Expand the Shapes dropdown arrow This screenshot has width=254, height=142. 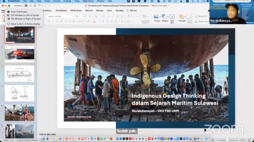coord(168,17)
